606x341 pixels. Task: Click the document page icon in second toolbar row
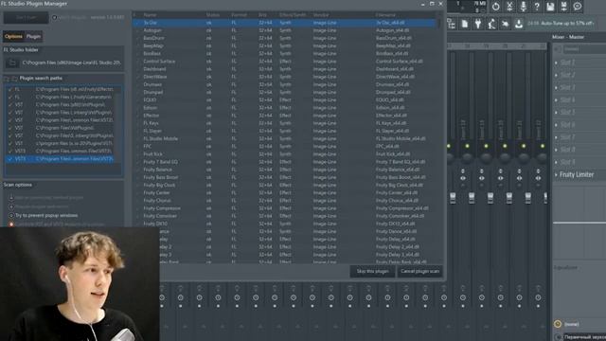click(x=465, y=24)
